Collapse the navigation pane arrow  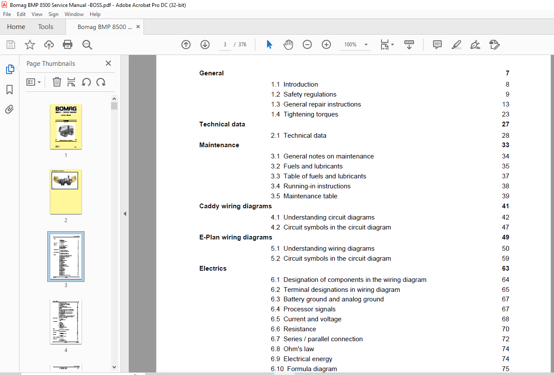coord(125,213)
